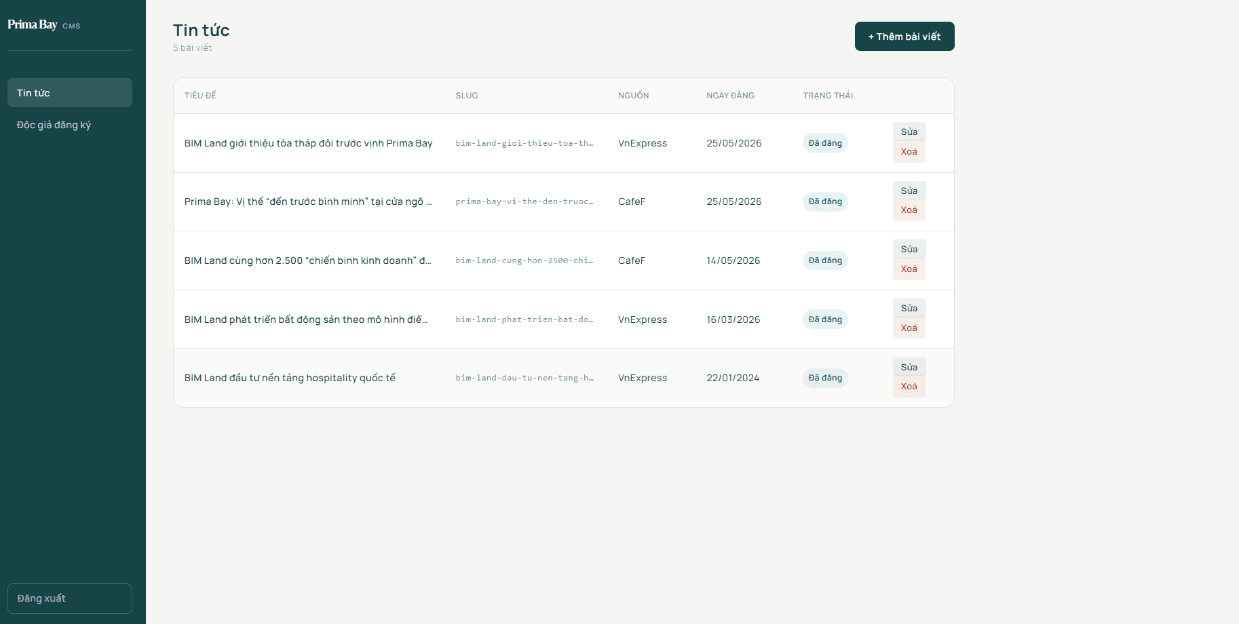Viewport: 1239px width, 624px height.
Task: Edit the tòa tháp đôi article via Sửa
Action: coord(909,132)
